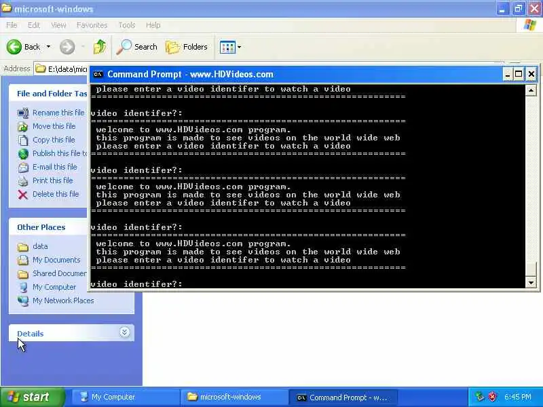Open the Edit menu
This screenshot has height=407, width=543.
[33, 25]
